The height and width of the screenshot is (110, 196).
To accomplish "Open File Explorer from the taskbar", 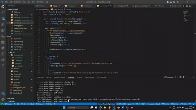I will 105,108.
